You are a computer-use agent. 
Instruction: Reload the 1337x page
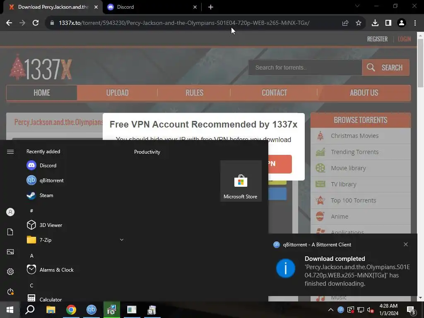[36, 23]
